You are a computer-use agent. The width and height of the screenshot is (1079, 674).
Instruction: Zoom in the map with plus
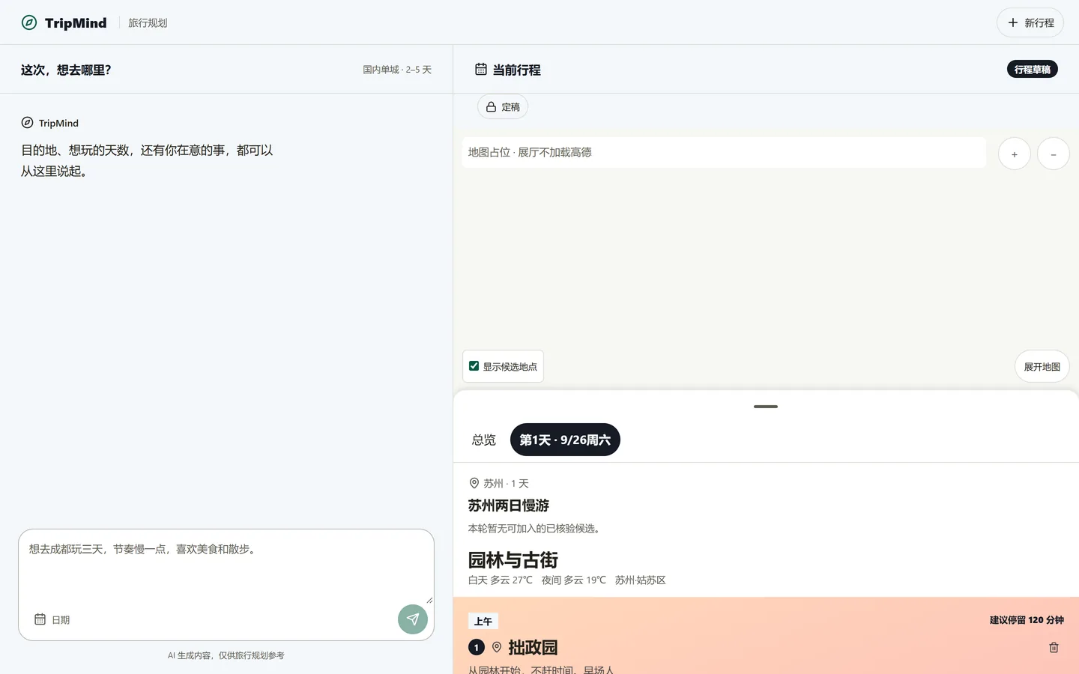[x=1015, y=154]
